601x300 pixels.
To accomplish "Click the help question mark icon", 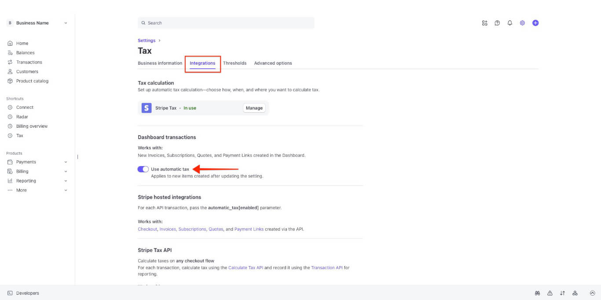I will pos(497,23).
